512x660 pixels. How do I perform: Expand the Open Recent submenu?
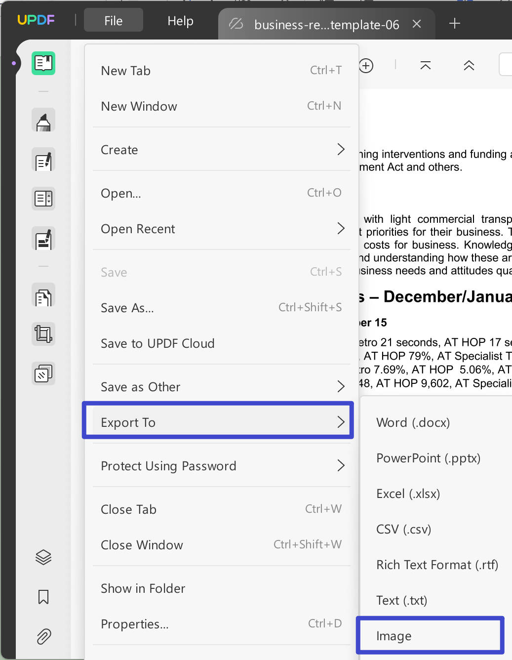pos(221,229)
